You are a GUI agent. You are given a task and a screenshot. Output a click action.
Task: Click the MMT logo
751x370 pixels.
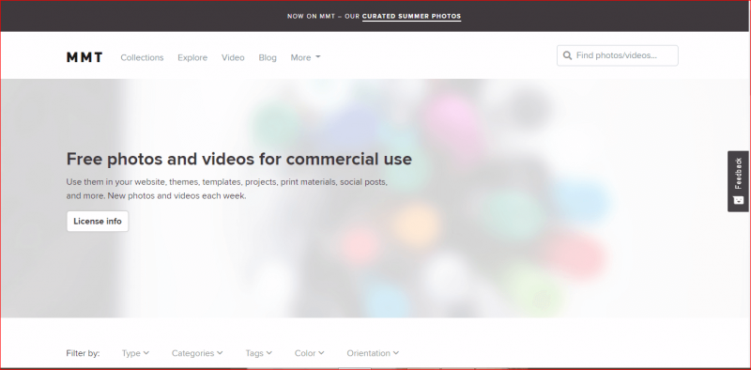[84, 57]
